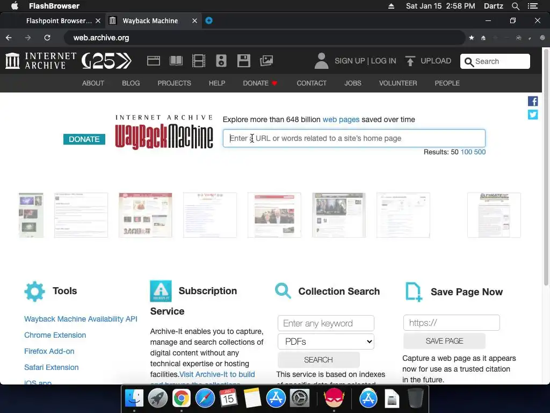Screen dimensions: 550x413
Task: Set results to 100
Action: point(466,152)
